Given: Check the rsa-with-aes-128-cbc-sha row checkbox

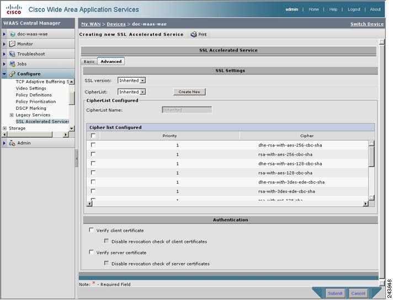Looking at the screenshot, I should click(x=93, y=173).
